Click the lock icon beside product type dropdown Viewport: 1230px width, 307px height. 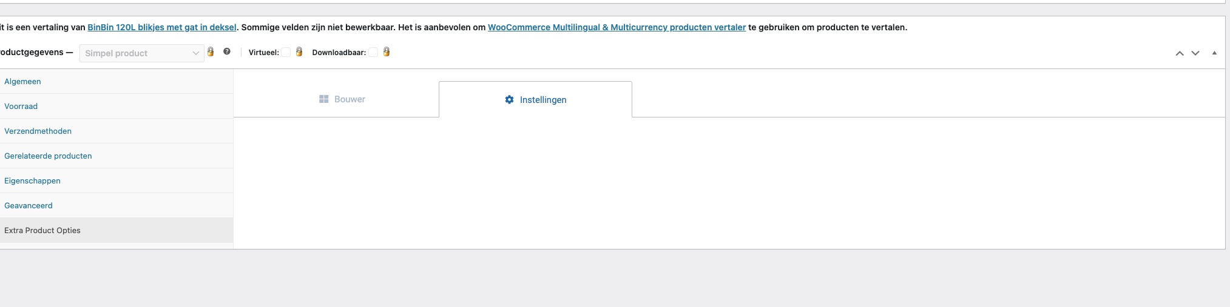211,52
